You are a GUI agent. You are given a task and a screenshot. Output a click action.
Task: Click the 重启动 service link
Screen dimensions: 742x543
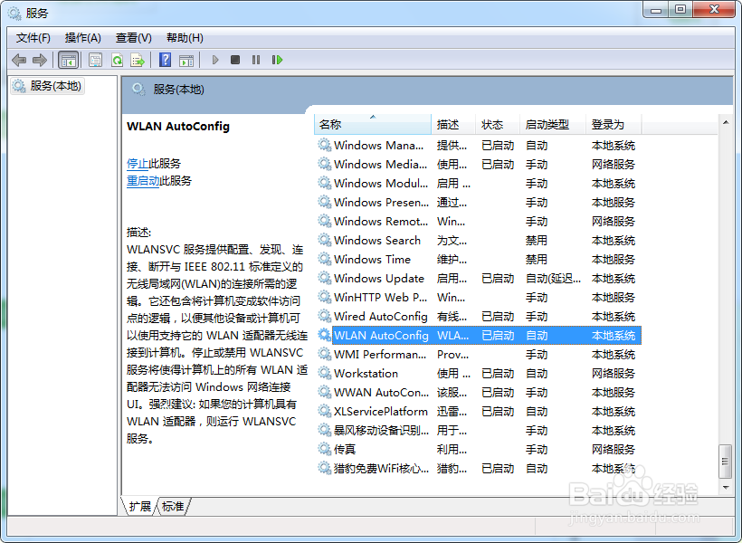click(143, 181)
